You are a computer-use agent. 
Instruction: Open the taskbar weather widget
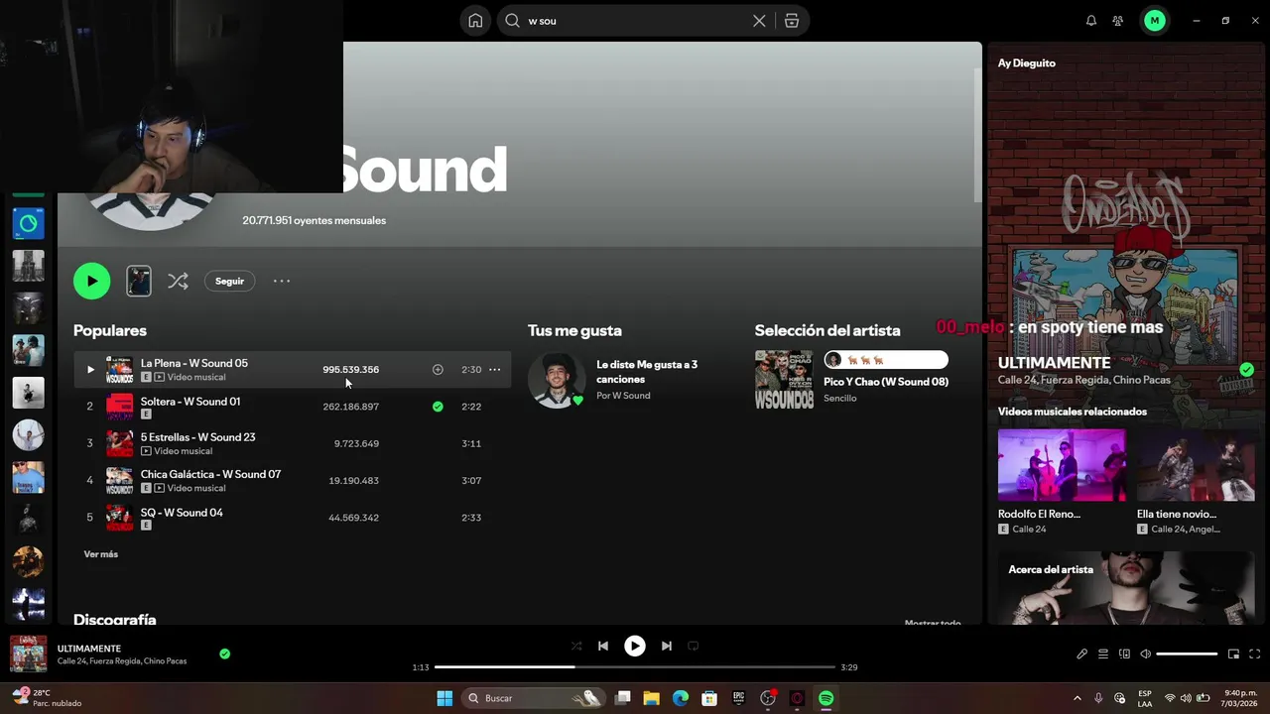click(x=47, y=698)
